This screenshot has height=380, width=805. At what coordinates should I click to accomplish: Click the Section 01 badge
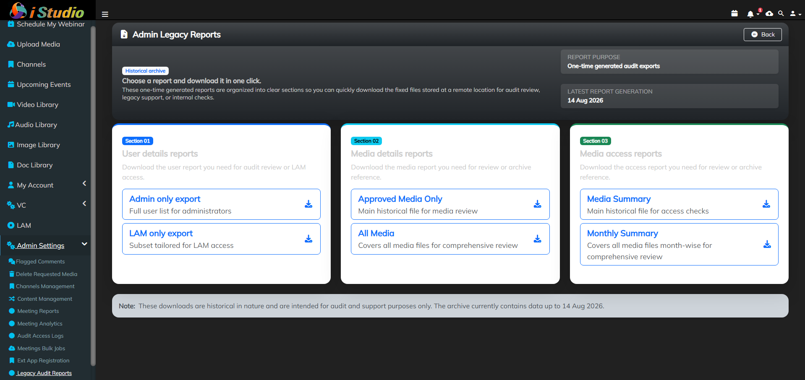[138, 141]
